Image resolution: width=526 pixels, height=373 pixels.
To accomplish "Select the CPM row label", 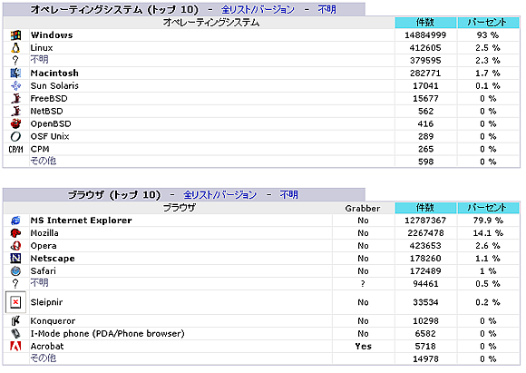I will tap(40, 149).
